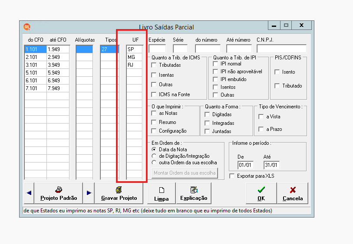
Task: Click the 'Até número' field
Action: (x=239, y=49)
